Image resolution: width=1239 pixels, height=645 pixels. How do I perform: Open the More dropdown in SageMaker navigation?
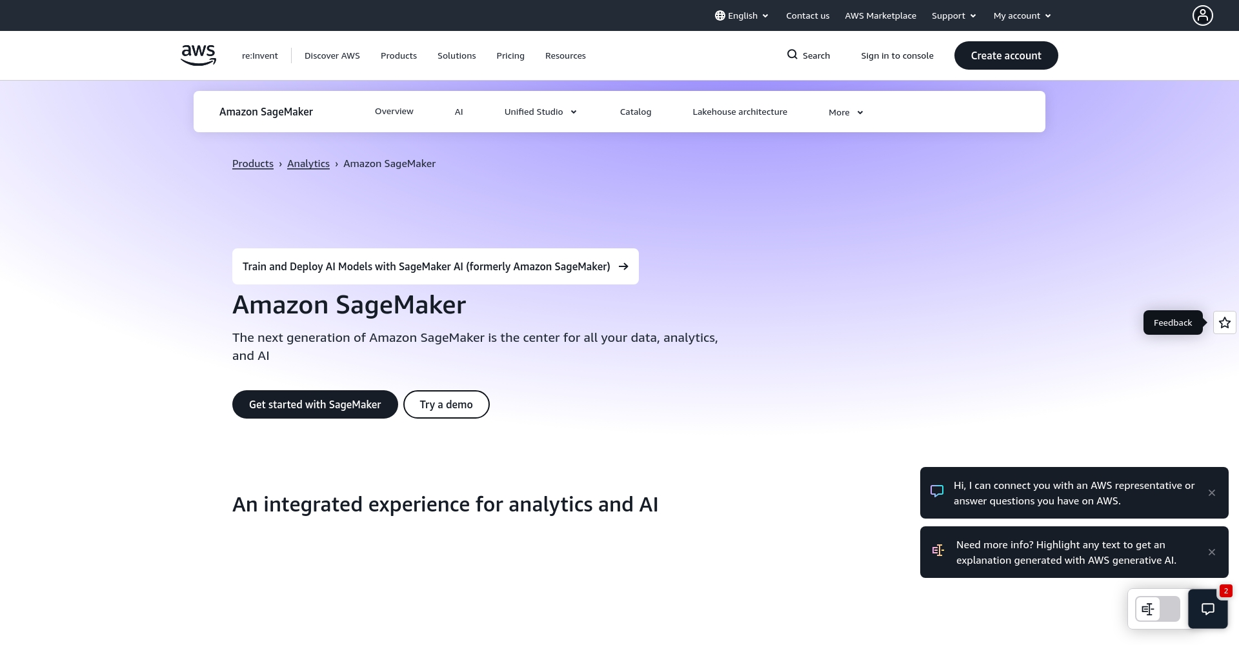[845, 112]
